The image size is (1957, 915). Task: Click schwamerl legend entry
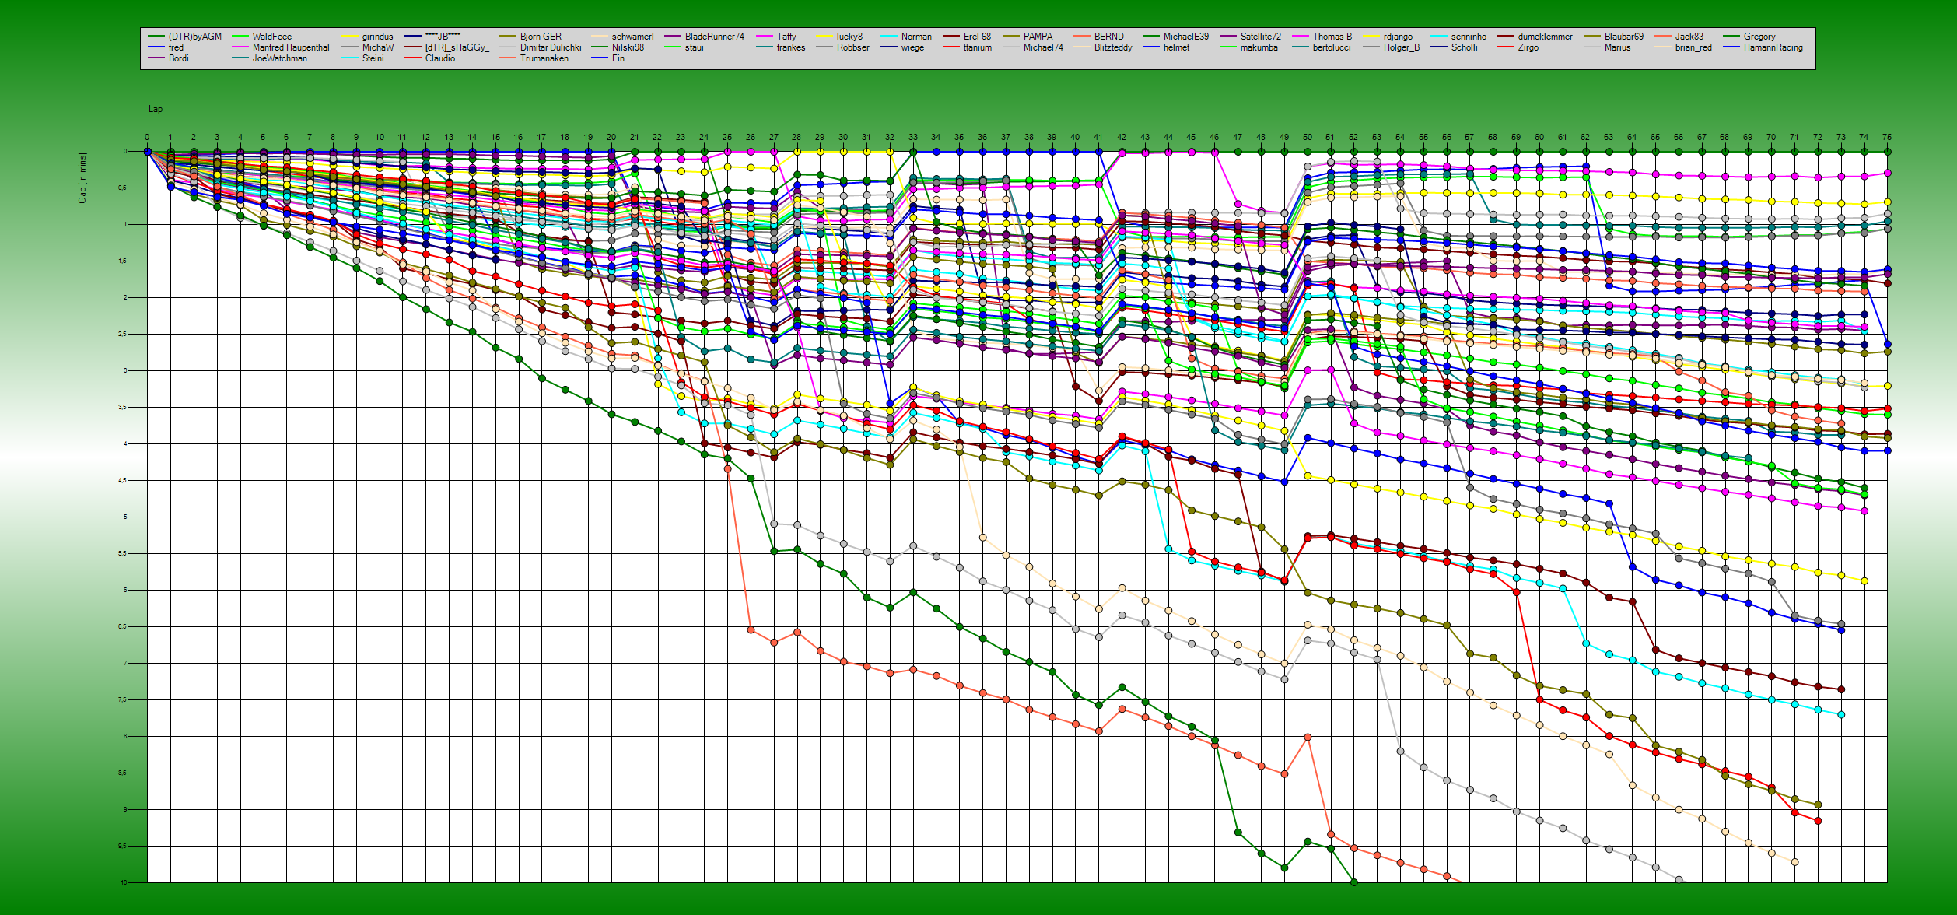point(632,37)
